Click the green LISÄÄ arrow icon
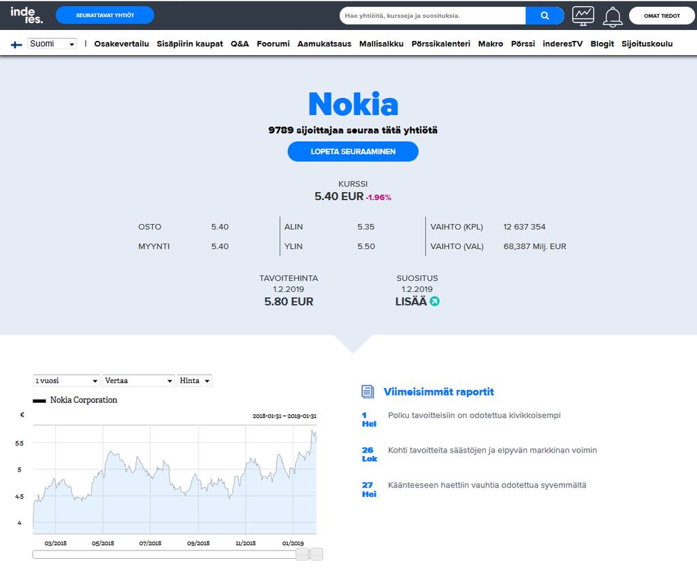This screenshot has width=697, height=571. pos(434,301)
